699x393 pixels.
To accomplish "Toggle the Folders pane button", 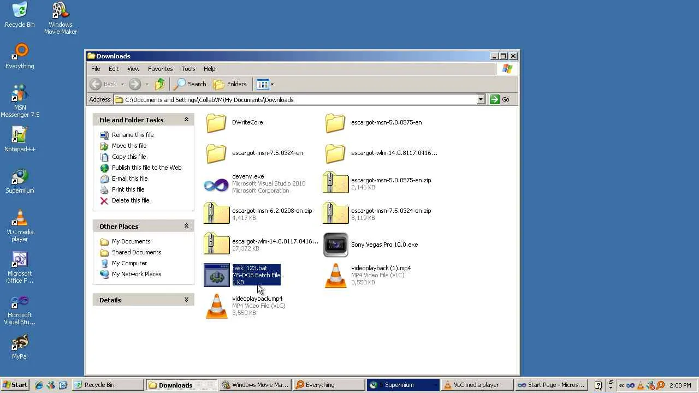I will coord(230,84).
